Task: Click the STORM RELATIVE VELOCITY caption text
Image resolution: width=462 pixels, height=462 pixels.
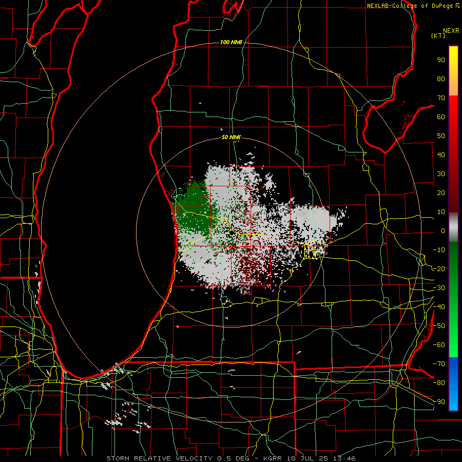Action: pos(159,458)
